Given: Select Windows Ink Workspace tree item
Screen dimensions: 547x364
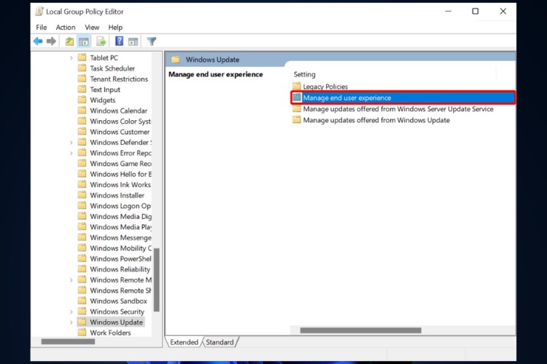Looking at the screenshot, I should pyautogui.click(x=120, y=185).
